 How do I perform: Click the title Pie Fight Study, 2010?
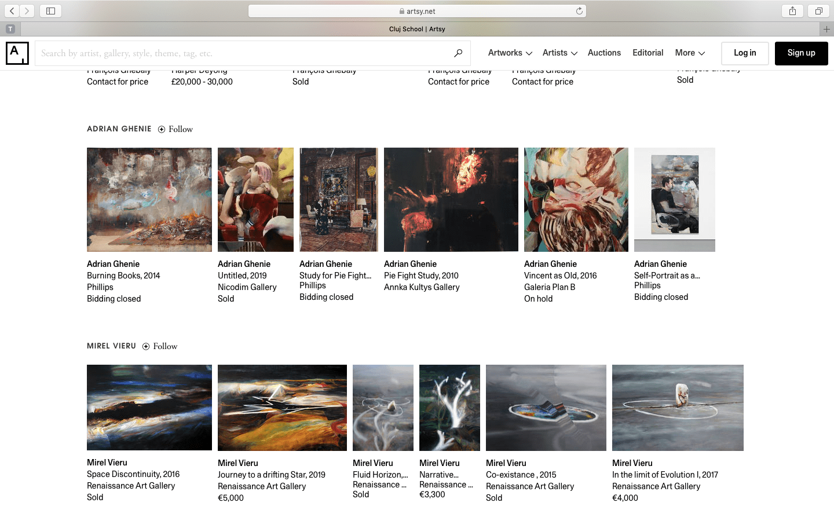tap(421, 276)
